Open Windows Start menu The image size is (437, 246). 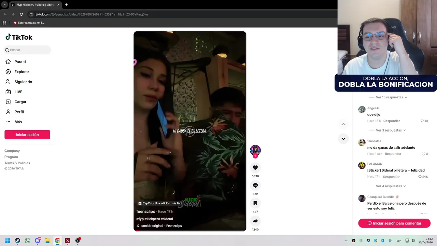tap(7, 241)
